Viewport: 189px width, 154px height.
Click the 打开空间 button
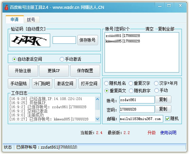coord(89,83)
